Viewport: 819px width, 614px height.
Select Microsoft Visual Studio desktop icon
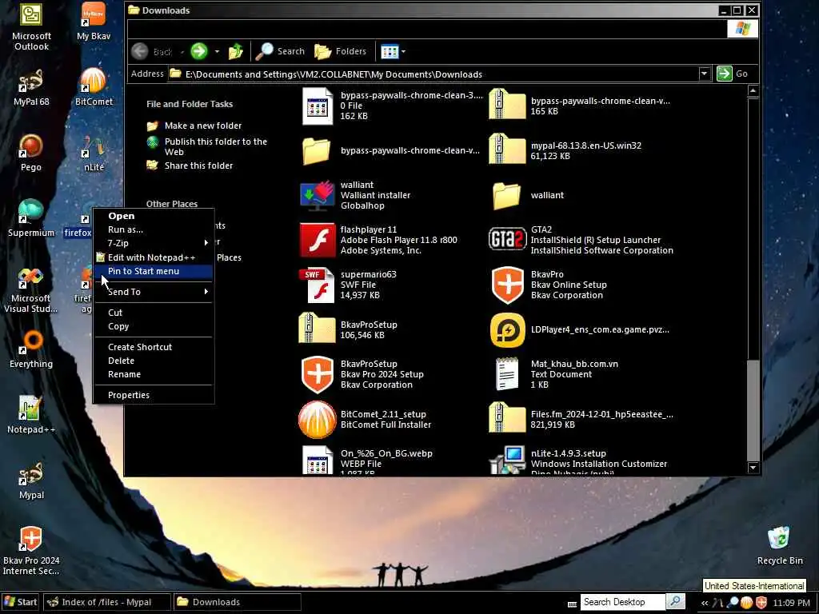coord(31,289)
